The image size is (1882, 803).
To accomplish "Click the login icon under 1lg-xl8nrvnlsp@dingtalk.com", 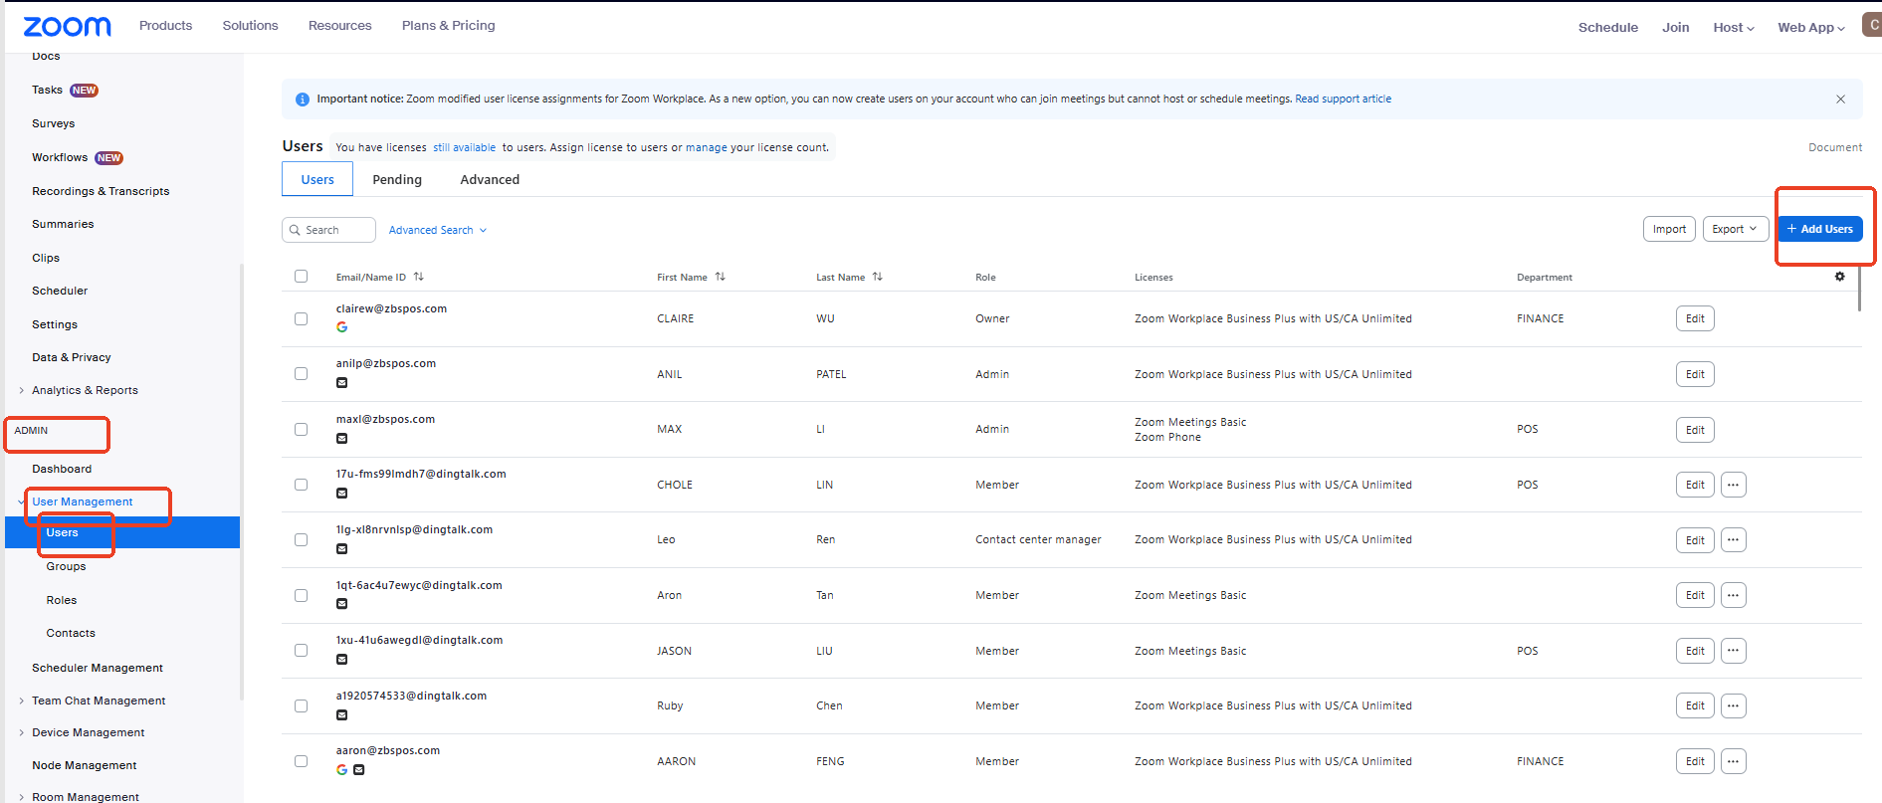I will point(342,548).
